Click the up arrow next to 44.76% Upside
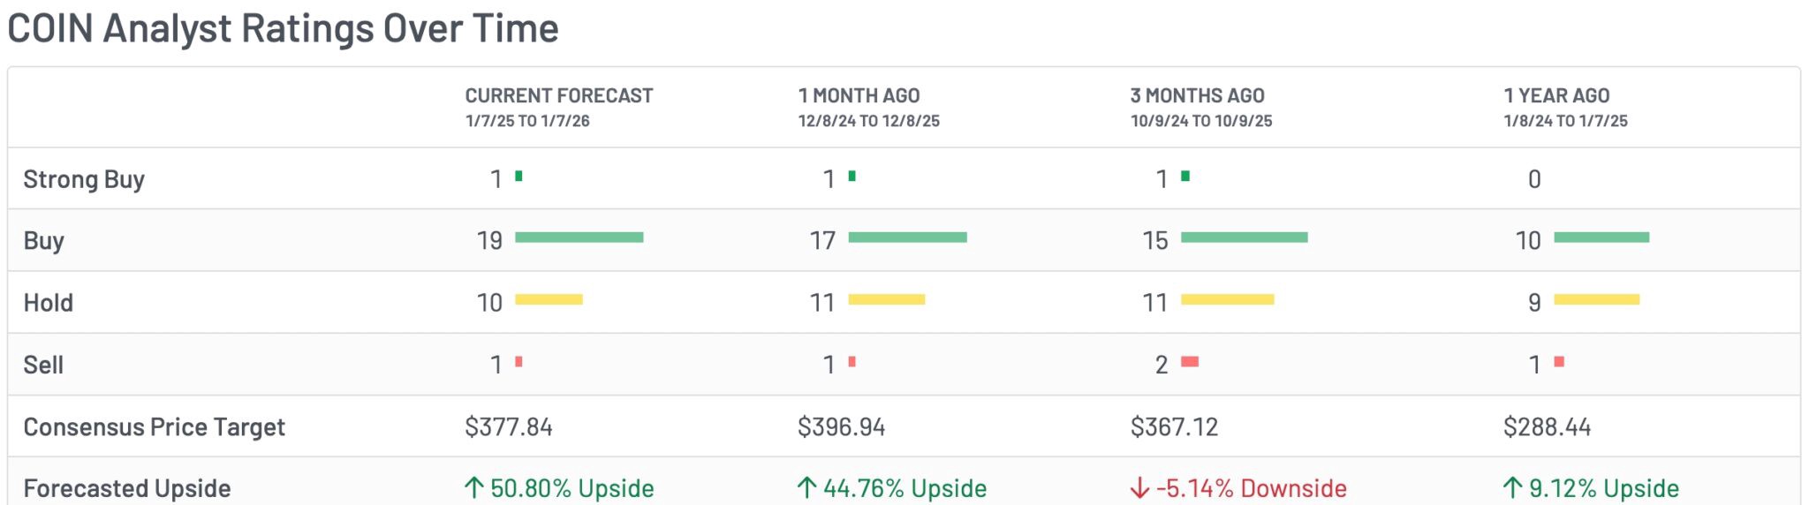The image size is (1809, 505). [806, 488]
